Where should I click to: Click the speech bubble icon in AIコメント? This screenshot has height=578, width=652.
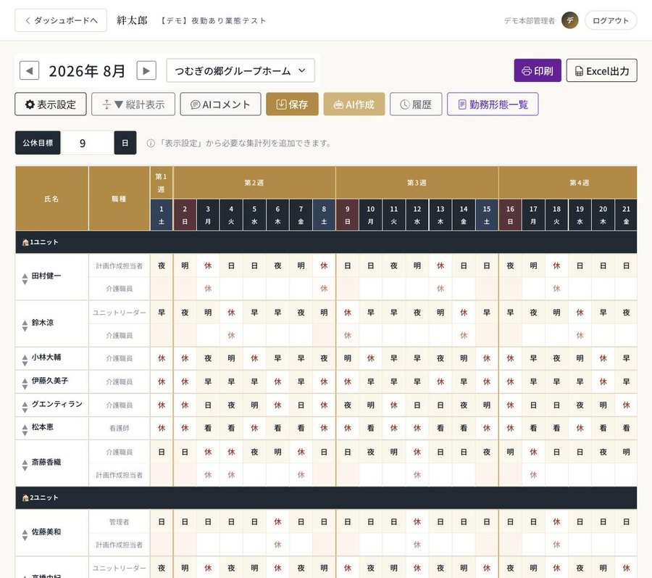click(195, 105)
